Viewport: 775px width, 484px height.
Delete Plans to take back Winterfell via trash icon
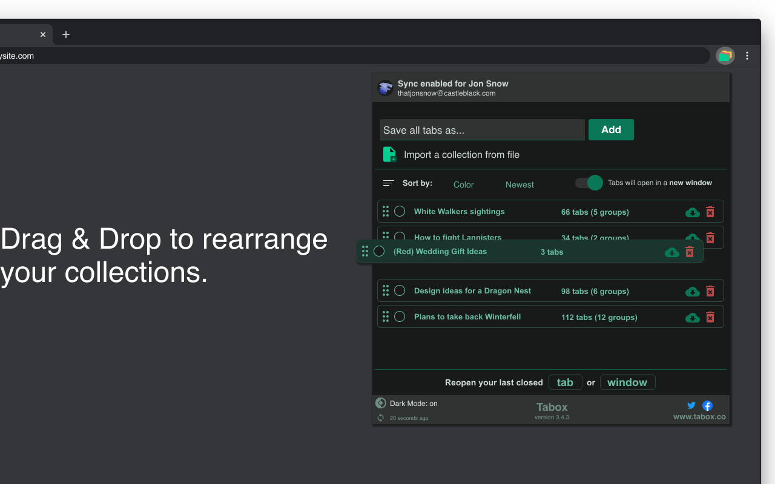click(710, 317)
